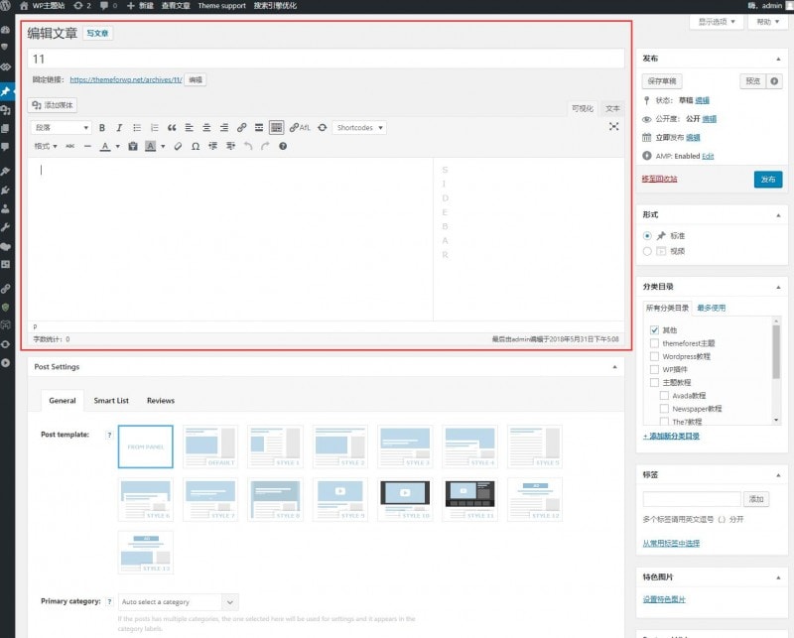The image size is (794, 638).
Task: Open the editor keyboard shortcuts help icon
Action: 283,146
